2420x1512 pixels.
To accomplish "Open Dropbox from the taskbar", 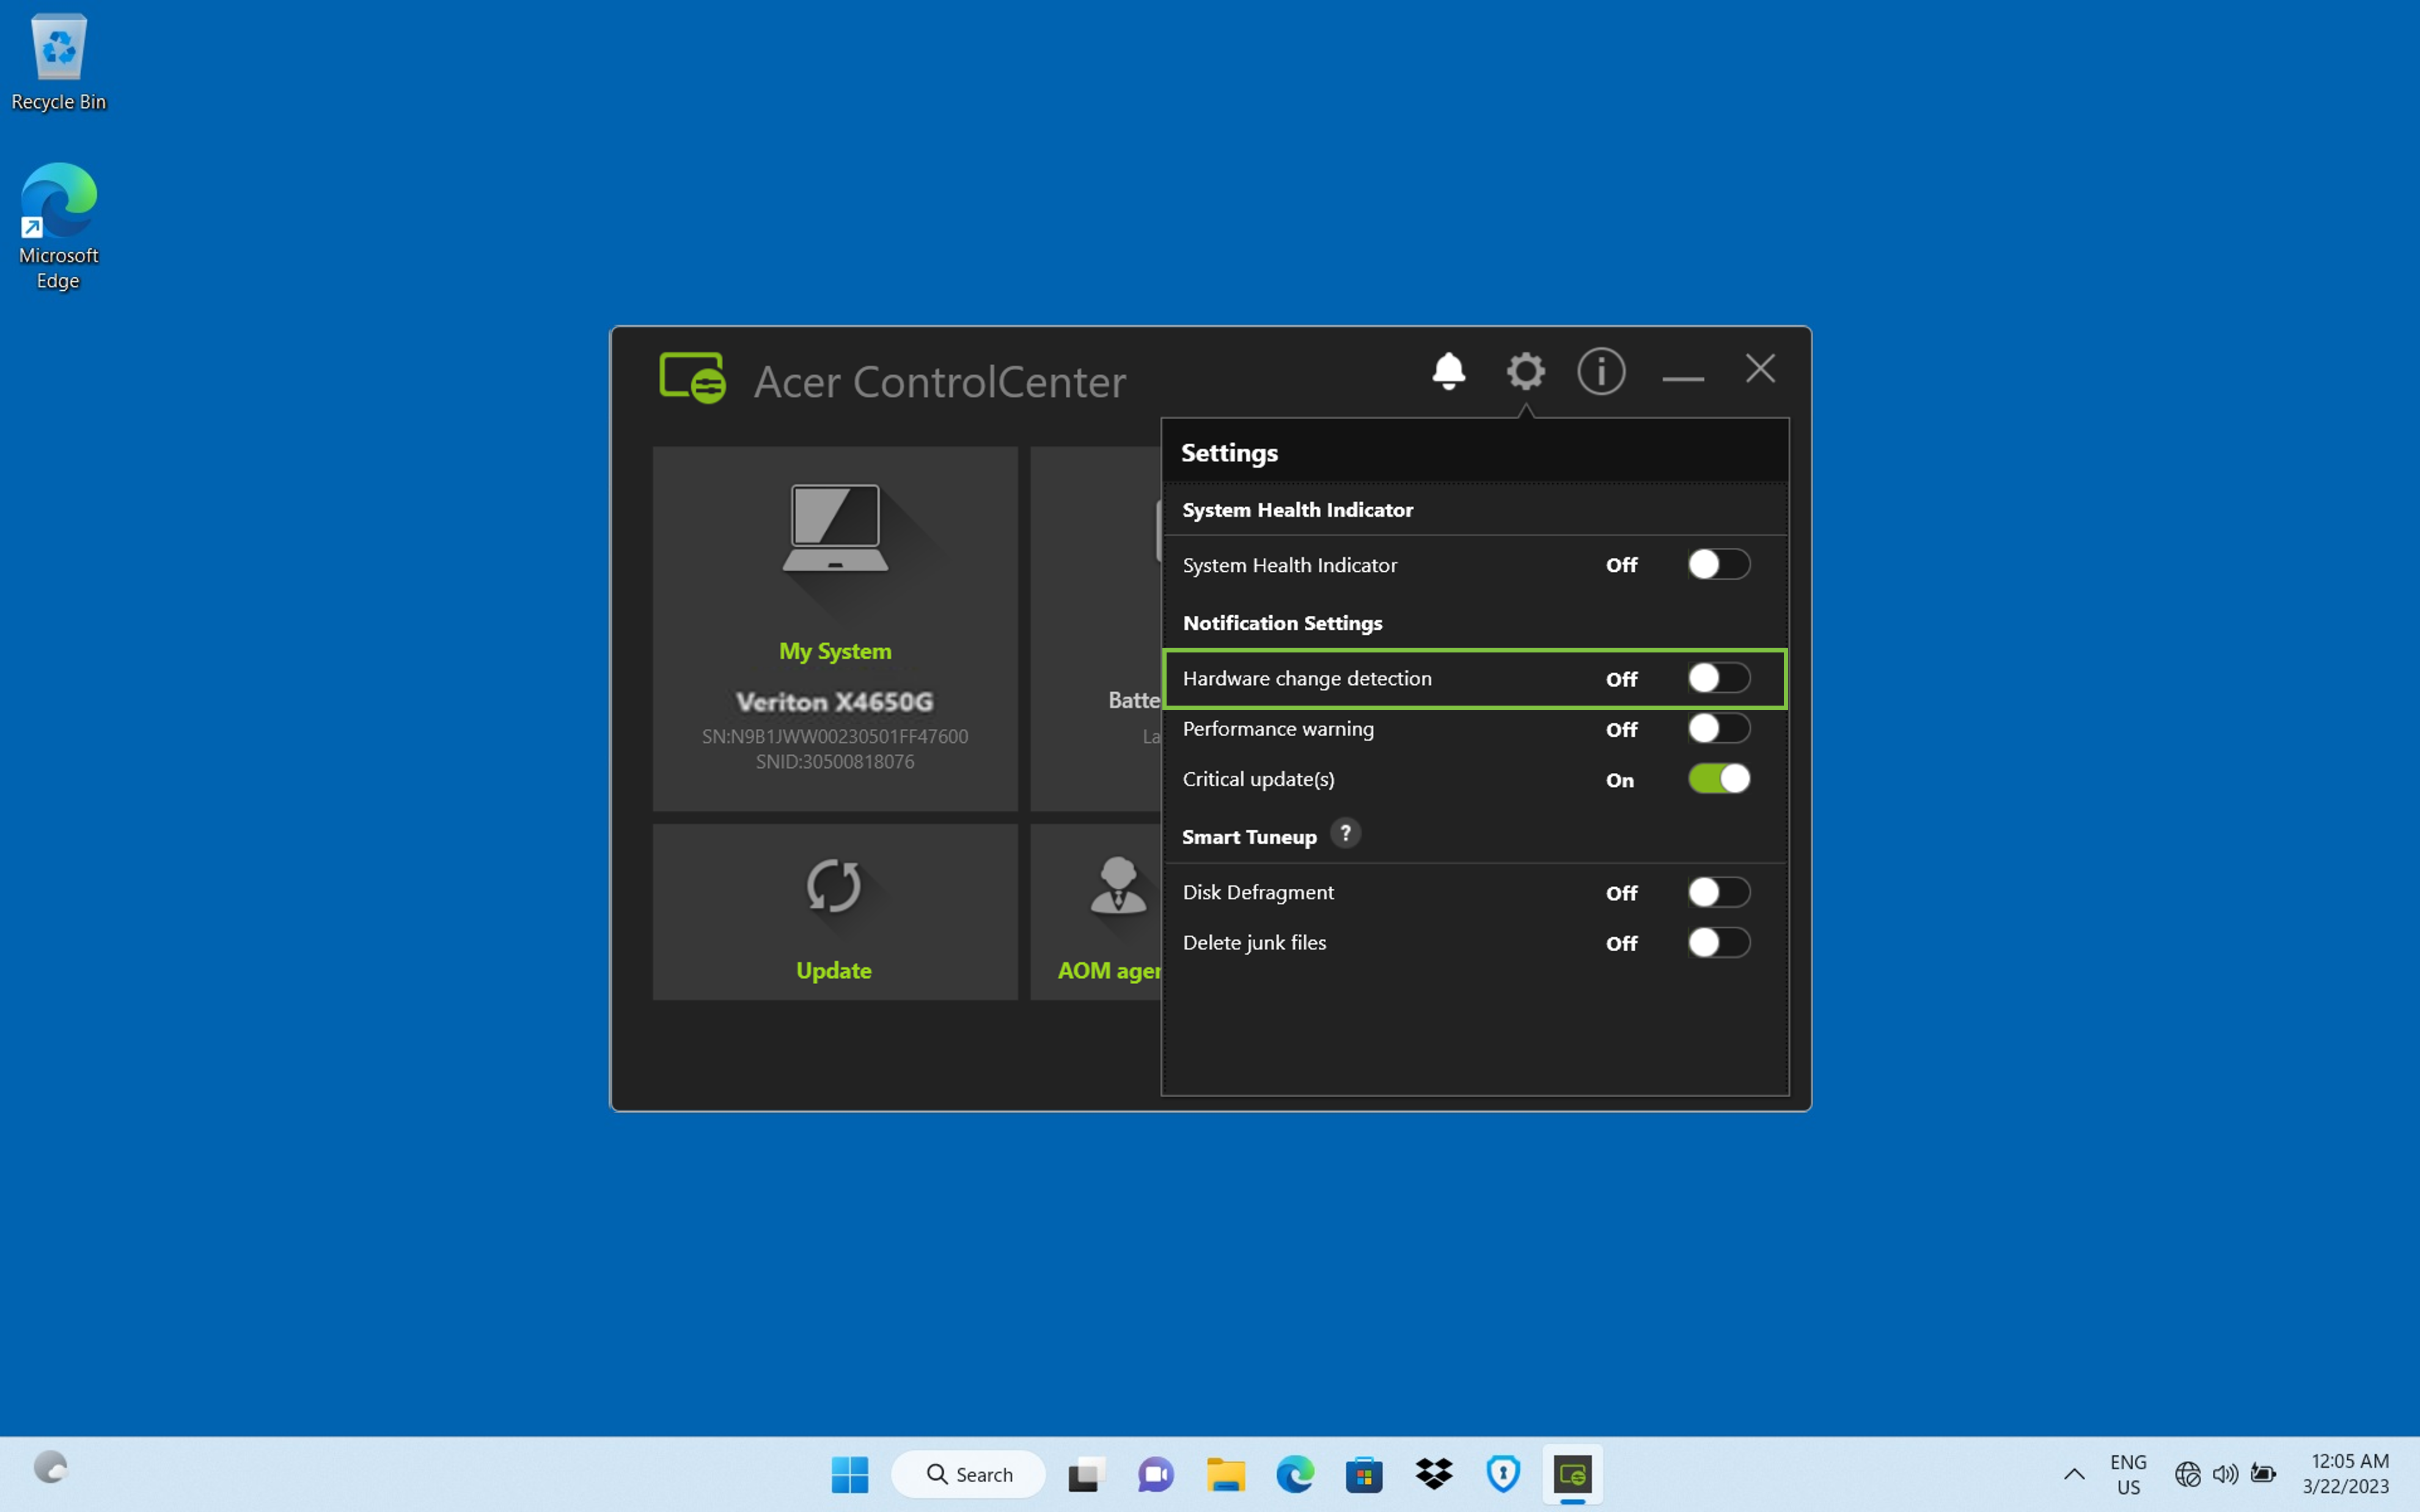I will coord(1434,1474).
